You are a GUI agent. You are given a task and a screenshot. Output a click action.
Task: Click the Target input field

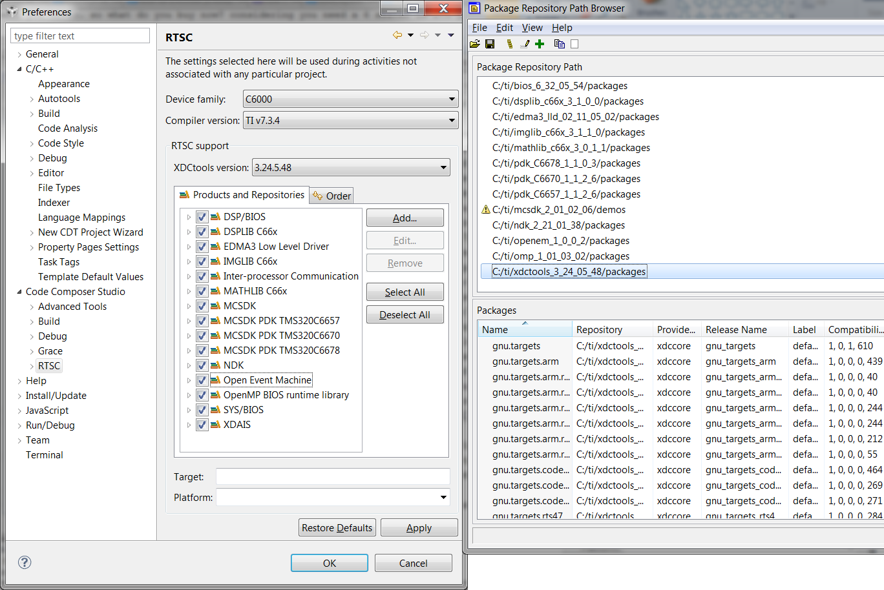pyautogui.click(x=333, y=477)
